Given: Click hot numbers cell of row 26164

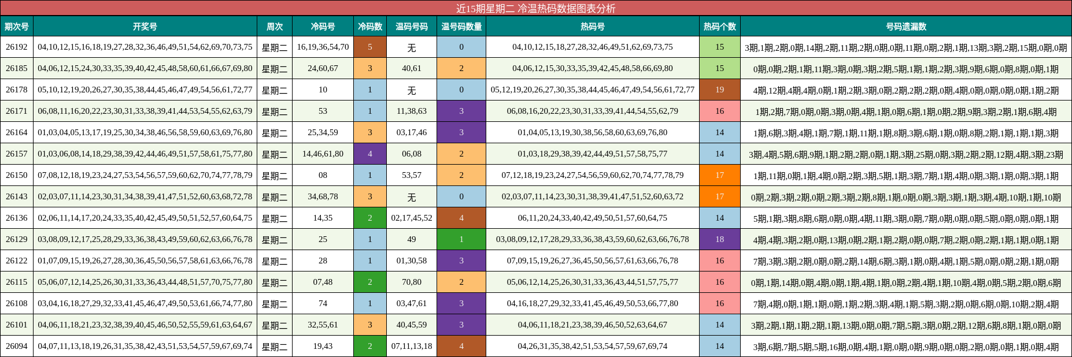Looking at the screenshot, I should [593, 132].
